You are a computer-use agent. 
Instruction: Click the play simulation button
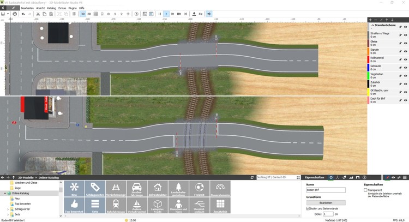pyautogui.click(x=166, y=14)
